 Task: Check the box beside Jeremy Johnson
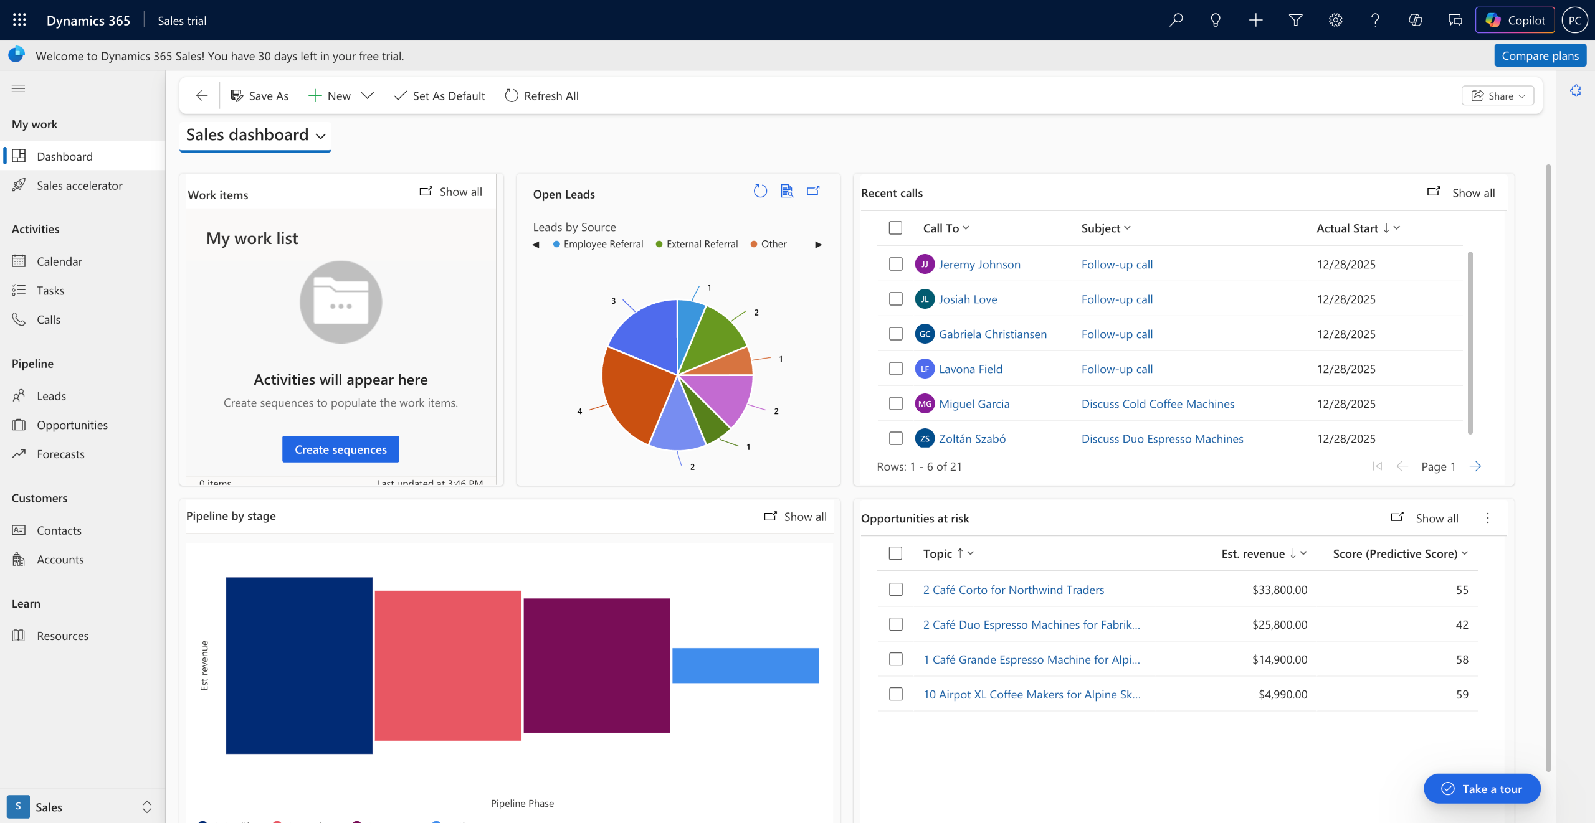(895, 264)
